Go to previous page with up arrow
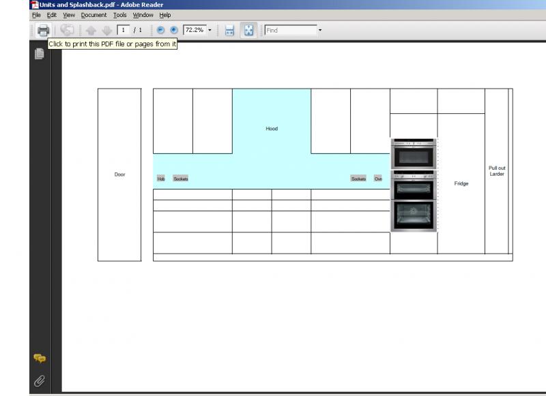 [91, 30]
